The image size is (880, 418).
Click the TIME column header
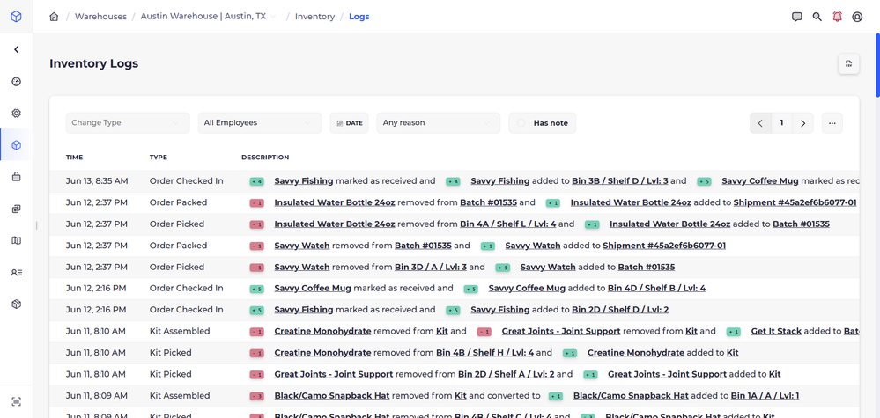click(x=74, y=158)
